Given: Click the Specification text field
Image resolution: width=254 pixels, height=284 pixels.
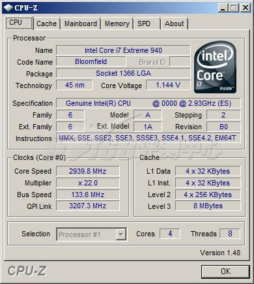Looking at the screenshot, I should click(x=148, y=103).
